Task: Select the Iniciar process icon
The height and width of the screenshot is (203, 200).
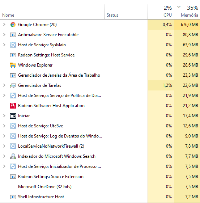Action: tap(13, 116)
